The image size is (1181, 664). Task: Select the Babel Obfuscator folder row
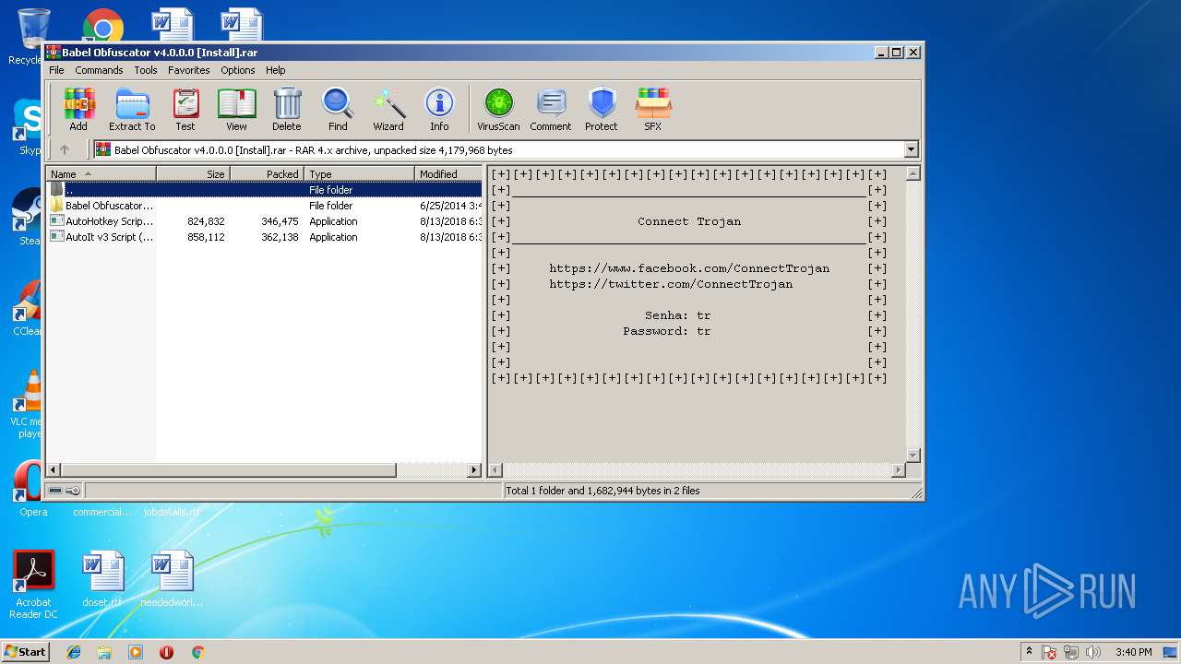pos(264,206)
